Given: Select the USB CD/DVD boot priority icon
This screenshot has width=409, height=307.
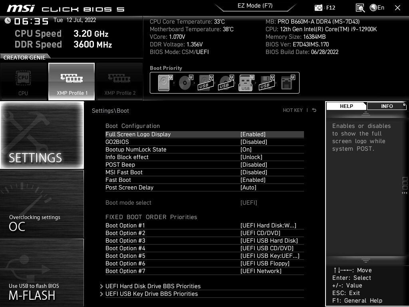Looking at the screenshot, I should (226, 83).
